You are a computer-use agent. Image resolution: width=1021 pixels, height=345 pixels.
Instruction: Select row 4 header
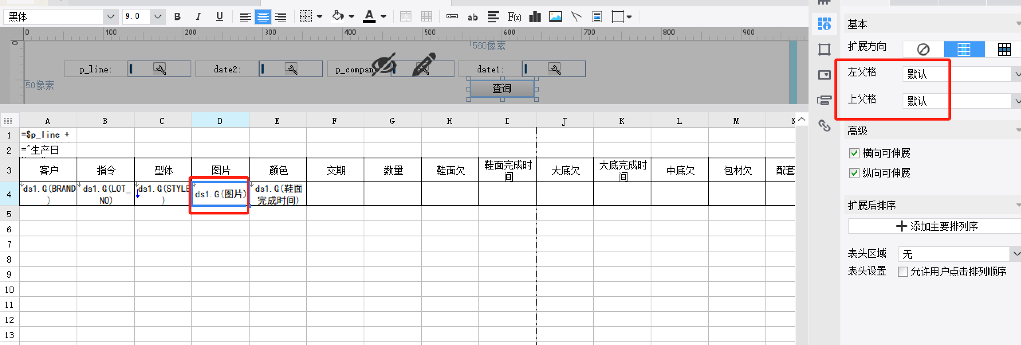(9, 194)
